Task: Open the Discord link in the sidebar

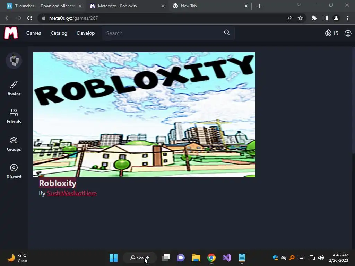Action: (14, 171)
